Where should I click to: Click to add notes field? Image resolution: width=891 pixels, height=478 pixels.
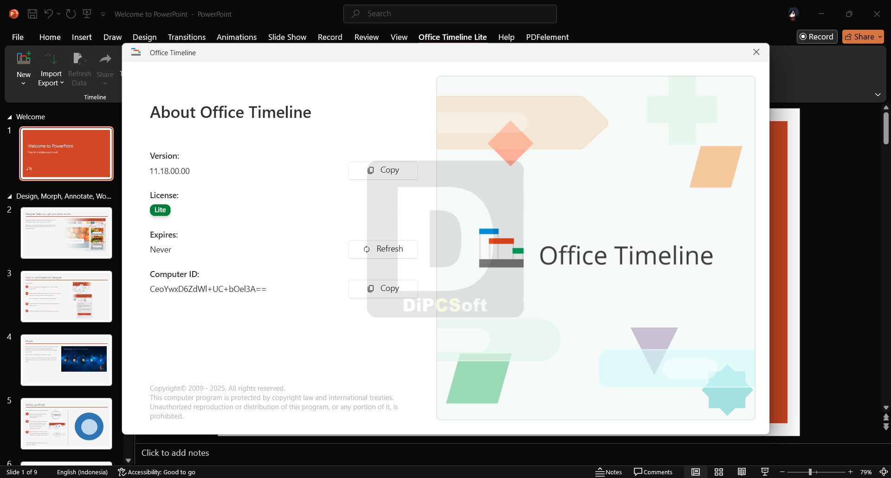click(175, 453)
